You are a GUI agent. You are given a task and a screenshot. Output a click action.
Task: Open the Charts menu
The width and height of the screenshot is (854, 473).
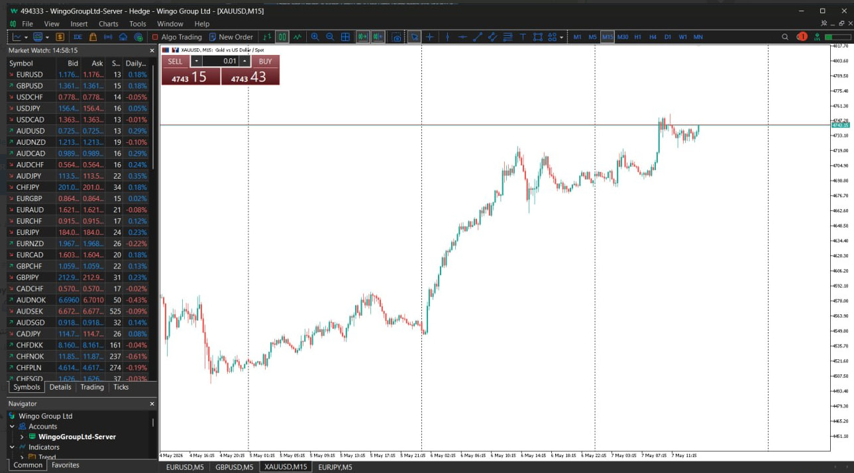pos(109,24)
